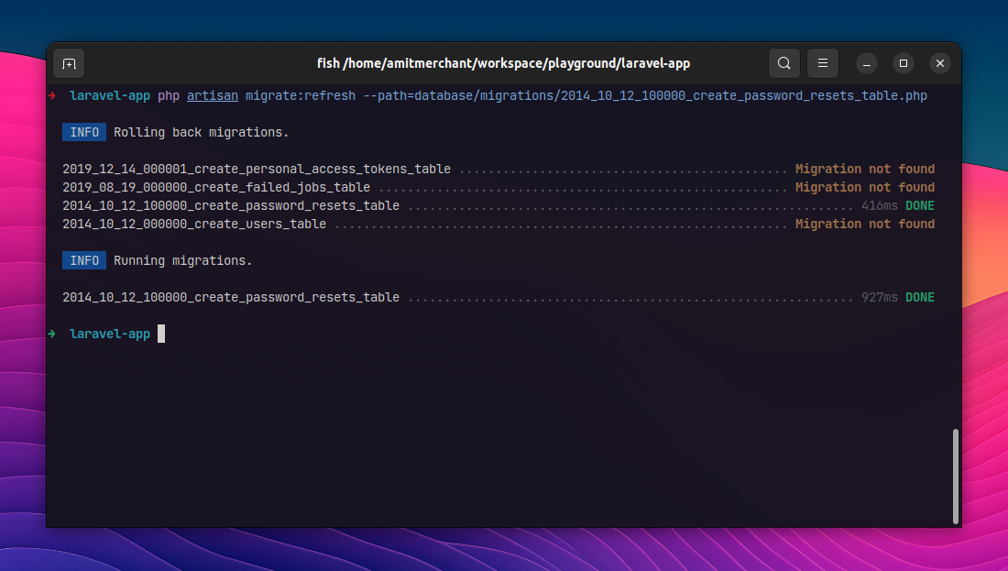Click the create_failed_jobs_table migration name
This screenshot has width=1008, height=571.
tap(216, 188)
